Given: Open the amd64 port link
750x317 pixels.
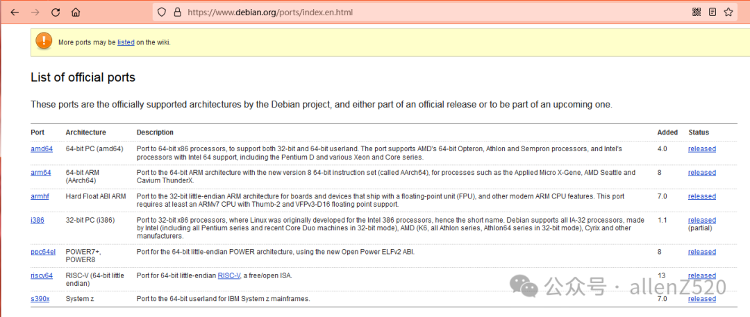Looking at the screenshot, I should [x=42, y=148].
